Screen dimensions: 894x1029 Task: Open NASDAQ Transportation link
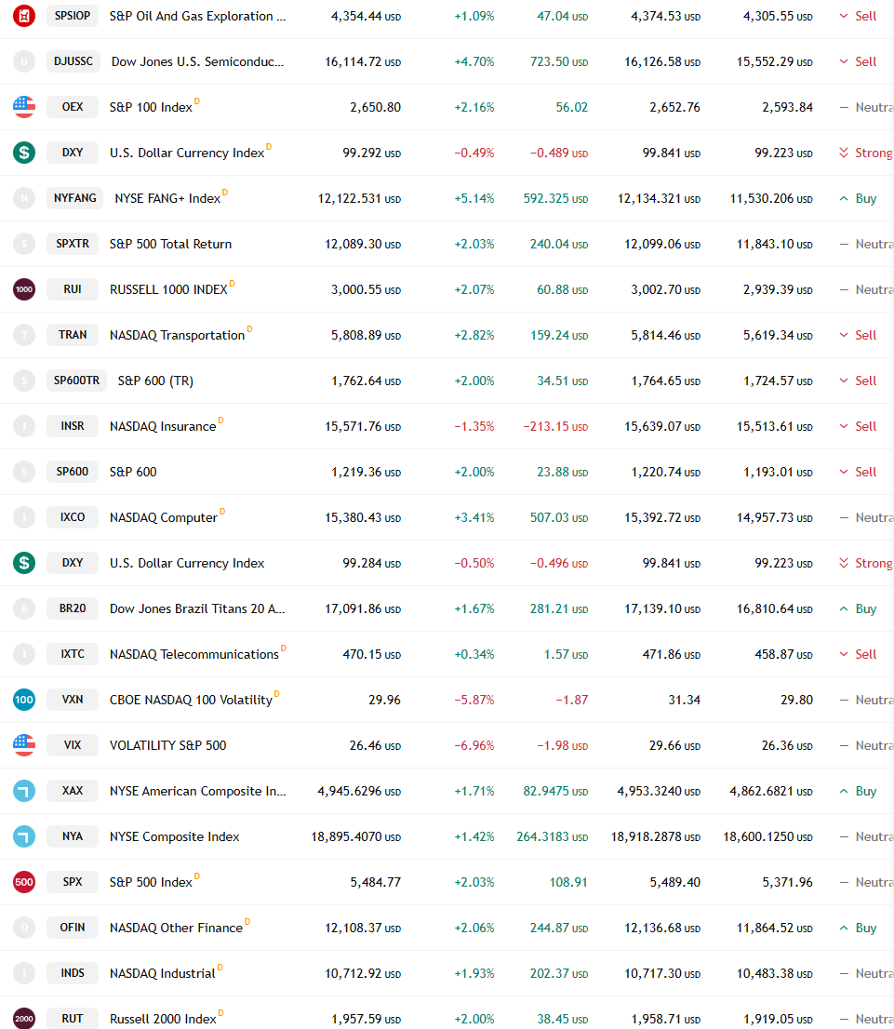178,335
